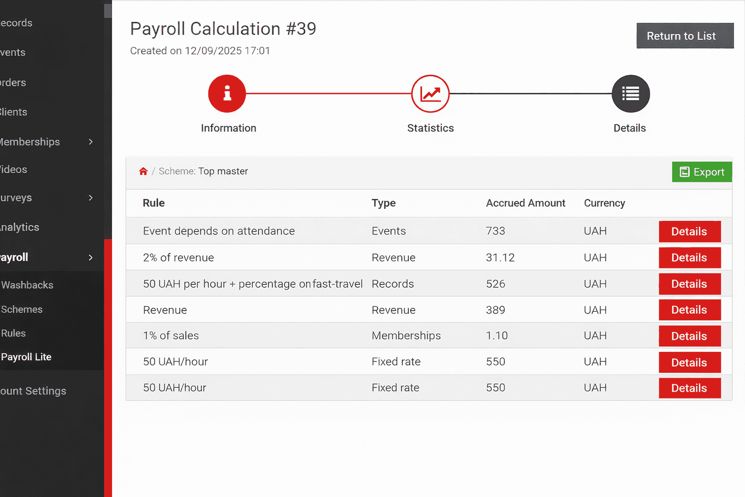Collapse the Payroll sidebar section arrow

(91, 257)
